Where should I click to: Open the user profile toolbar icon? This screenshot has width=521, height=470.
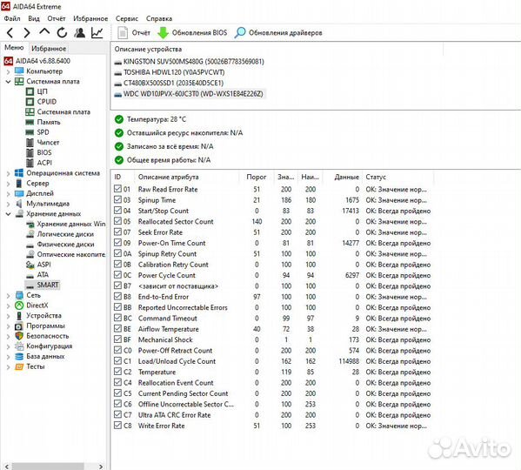click(79, 32)
